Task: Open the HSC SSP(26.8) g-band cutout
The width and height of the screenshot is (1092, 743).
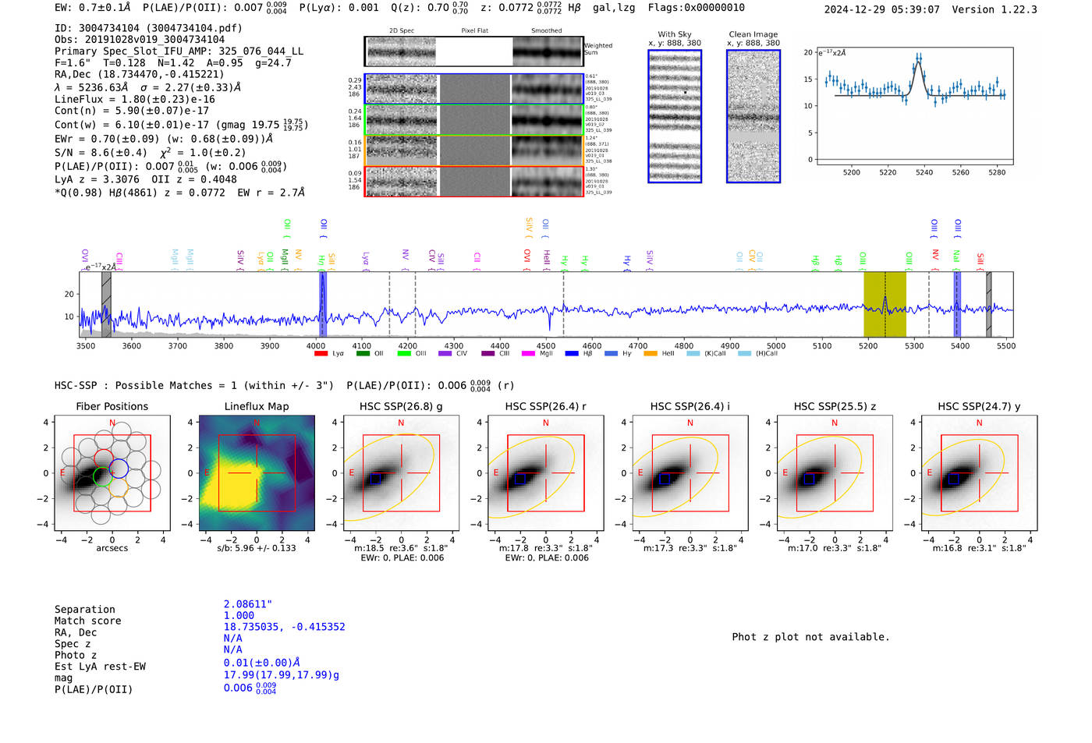Action: [x=401, y=472]
